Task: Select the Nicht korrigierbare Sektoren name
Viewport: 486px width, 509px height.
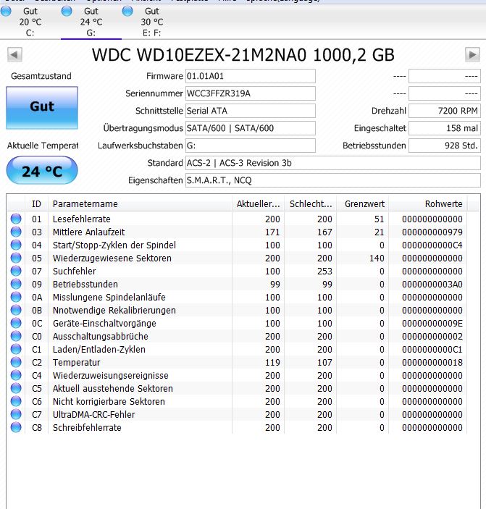Action: [109, 402]
